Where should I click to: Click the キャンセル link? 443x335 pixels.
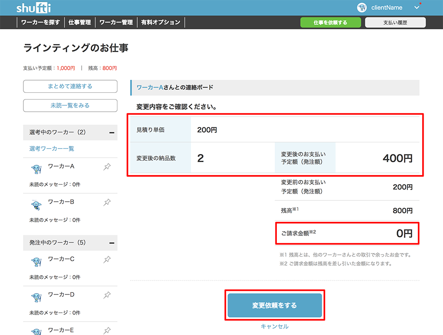click(275, 326)
